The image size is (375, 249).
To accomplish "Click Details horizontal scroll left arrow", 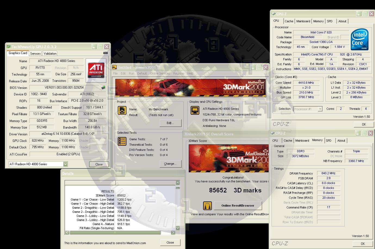I will point(67,232).
